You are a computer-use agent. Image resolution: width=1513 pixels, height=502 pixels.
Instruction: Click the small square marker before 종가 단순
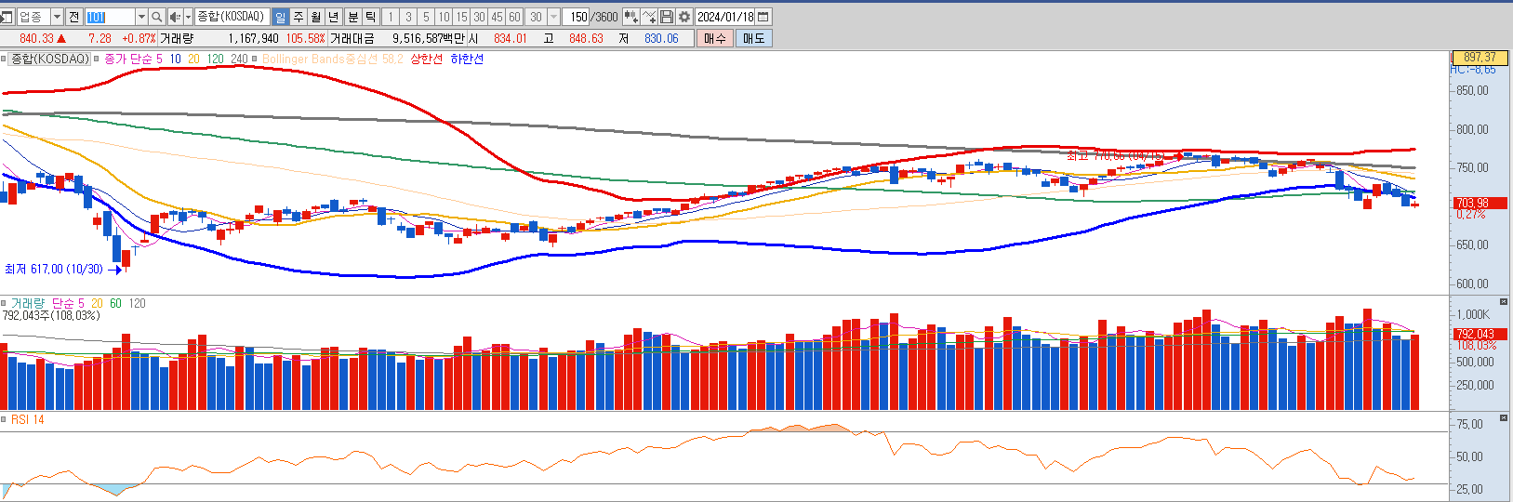point(96,59)
